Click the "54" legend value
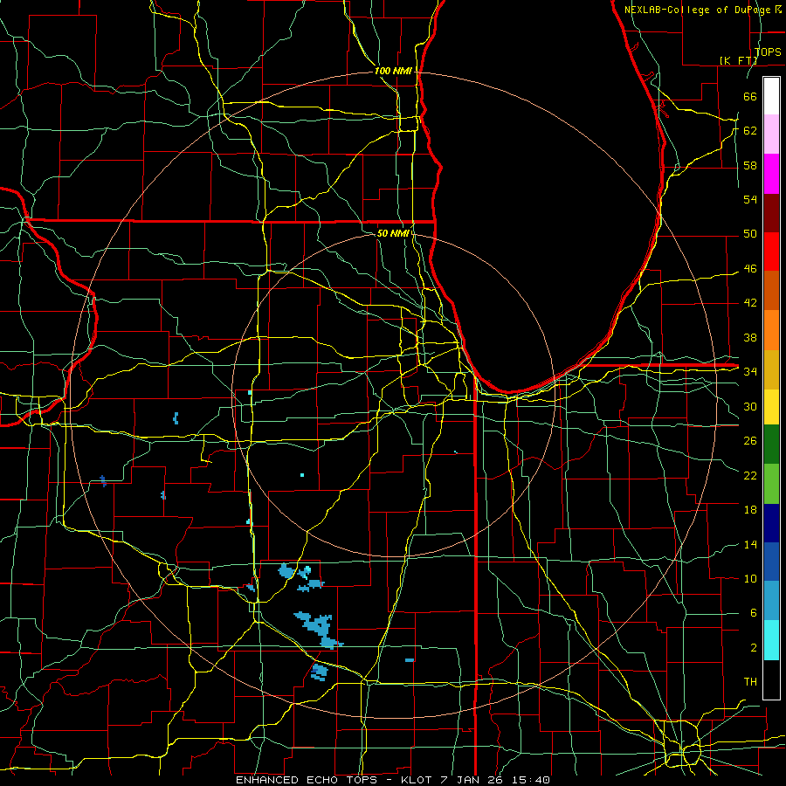The height and width of the screenshot is (786, 786). coord(750,199)
